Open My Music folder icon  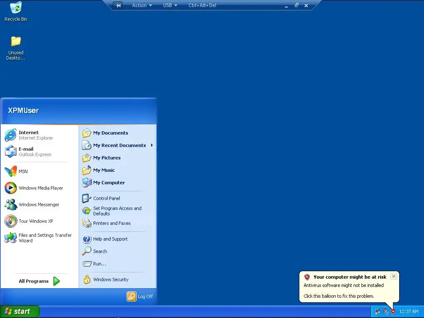click(87, 170)
